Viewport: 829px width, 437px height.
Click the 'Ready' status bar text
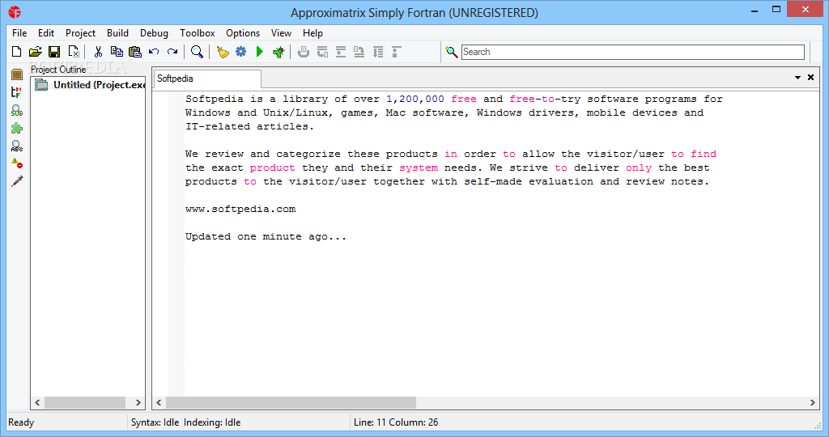click(21, 422)
